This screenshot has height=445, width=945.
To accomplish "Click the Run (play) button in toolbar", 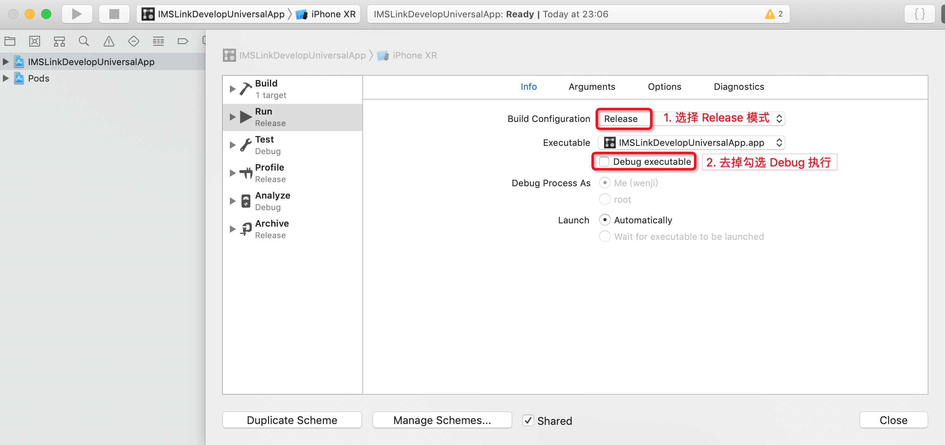I will coord(77,14).
